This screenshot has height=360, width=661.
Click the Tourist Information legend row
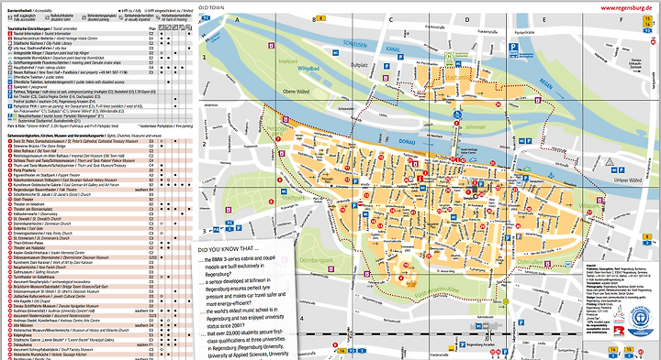(x=100, y=33)
